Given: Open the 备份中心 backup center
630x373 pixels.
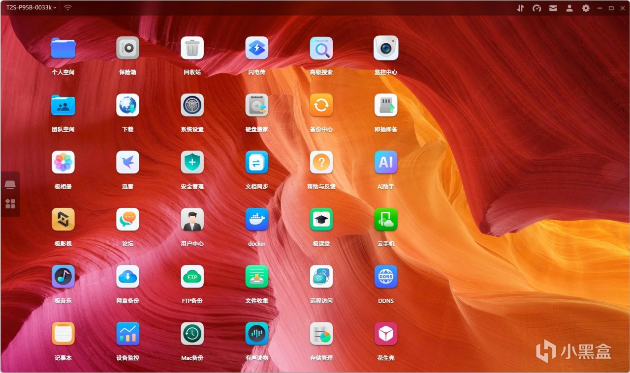Looking at the screenshot, I should click(321, 105).
